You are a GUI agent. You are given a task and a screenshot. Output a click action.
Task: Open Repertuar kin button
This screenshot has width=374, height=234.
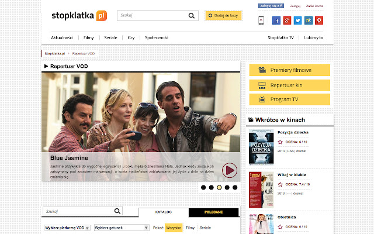click(290, 85)
